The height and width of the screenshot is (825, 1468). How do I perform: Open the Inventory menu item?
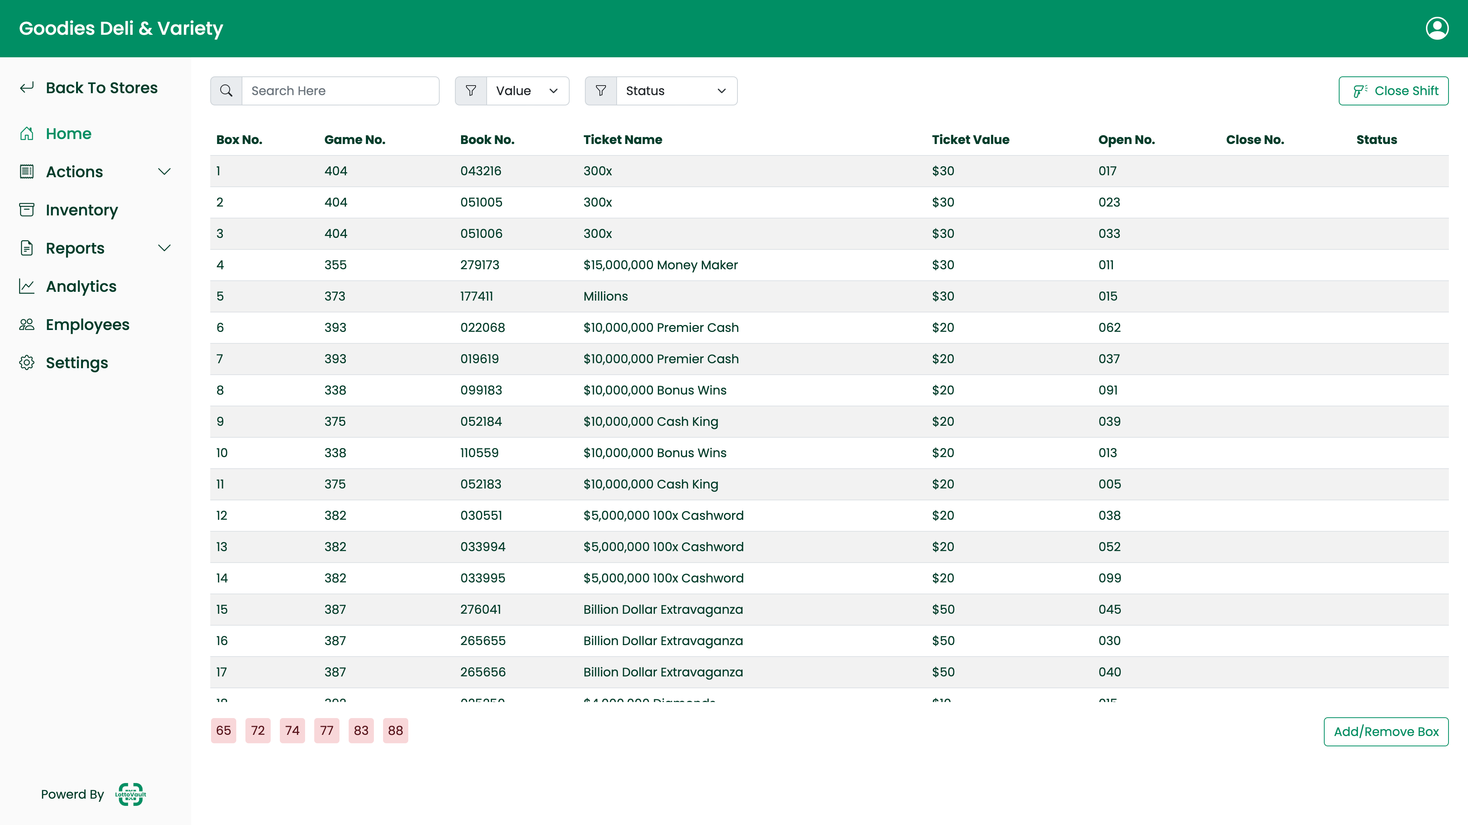[81, 210]
